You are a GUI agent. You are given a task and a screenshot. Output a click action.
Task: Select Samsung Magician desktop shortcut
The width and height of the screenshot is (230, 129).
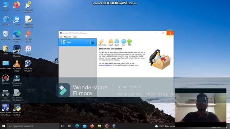17,51
